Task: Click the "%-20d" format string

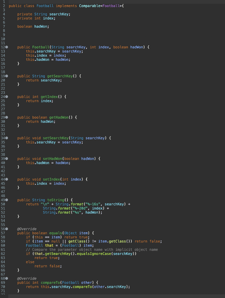Action: [80, 208]
